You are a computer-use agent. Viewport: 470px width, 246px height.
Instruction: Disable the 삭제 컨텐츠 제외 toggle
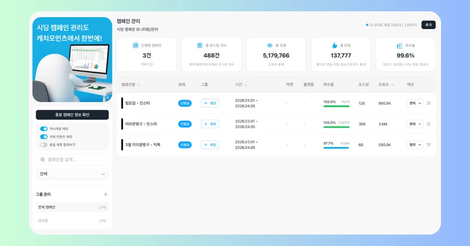pyautogui.click(x=44, y=137)
